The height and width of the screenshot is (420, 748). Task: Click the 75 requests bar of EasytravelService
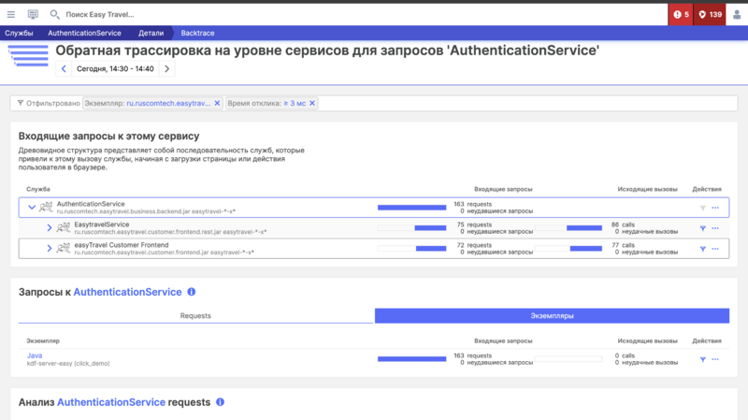click(x=411, y=227)
